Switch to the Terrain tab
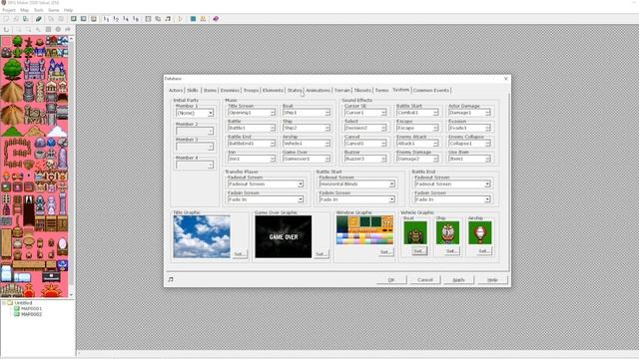This screenshot has width=639, height=359. (342, 91)
